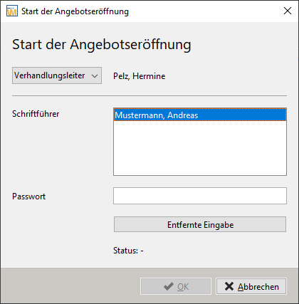Cancel with the Abbrechen button
The width and height of the screenshot is (299, 304).
tap(251, 286)
